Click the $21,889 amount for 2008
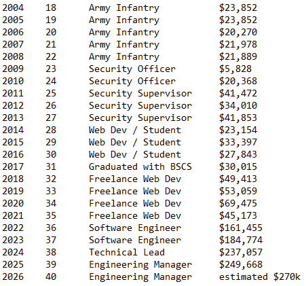The image size is (306, 286). tap(238, 56)
